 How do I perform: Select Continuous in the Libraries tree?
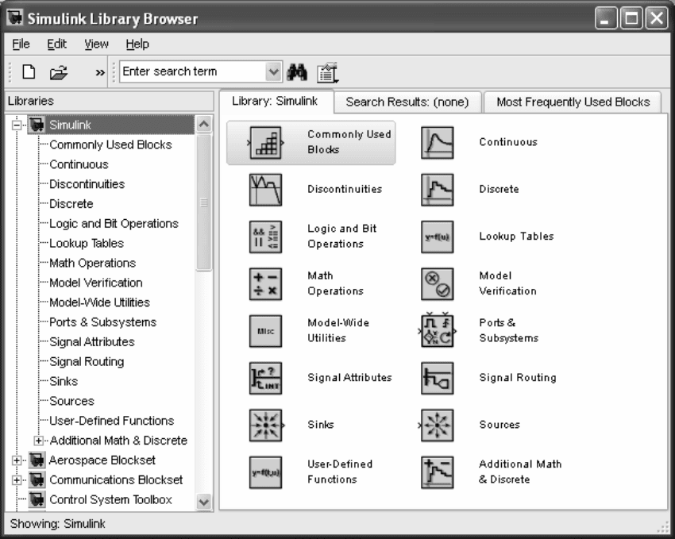79,164
